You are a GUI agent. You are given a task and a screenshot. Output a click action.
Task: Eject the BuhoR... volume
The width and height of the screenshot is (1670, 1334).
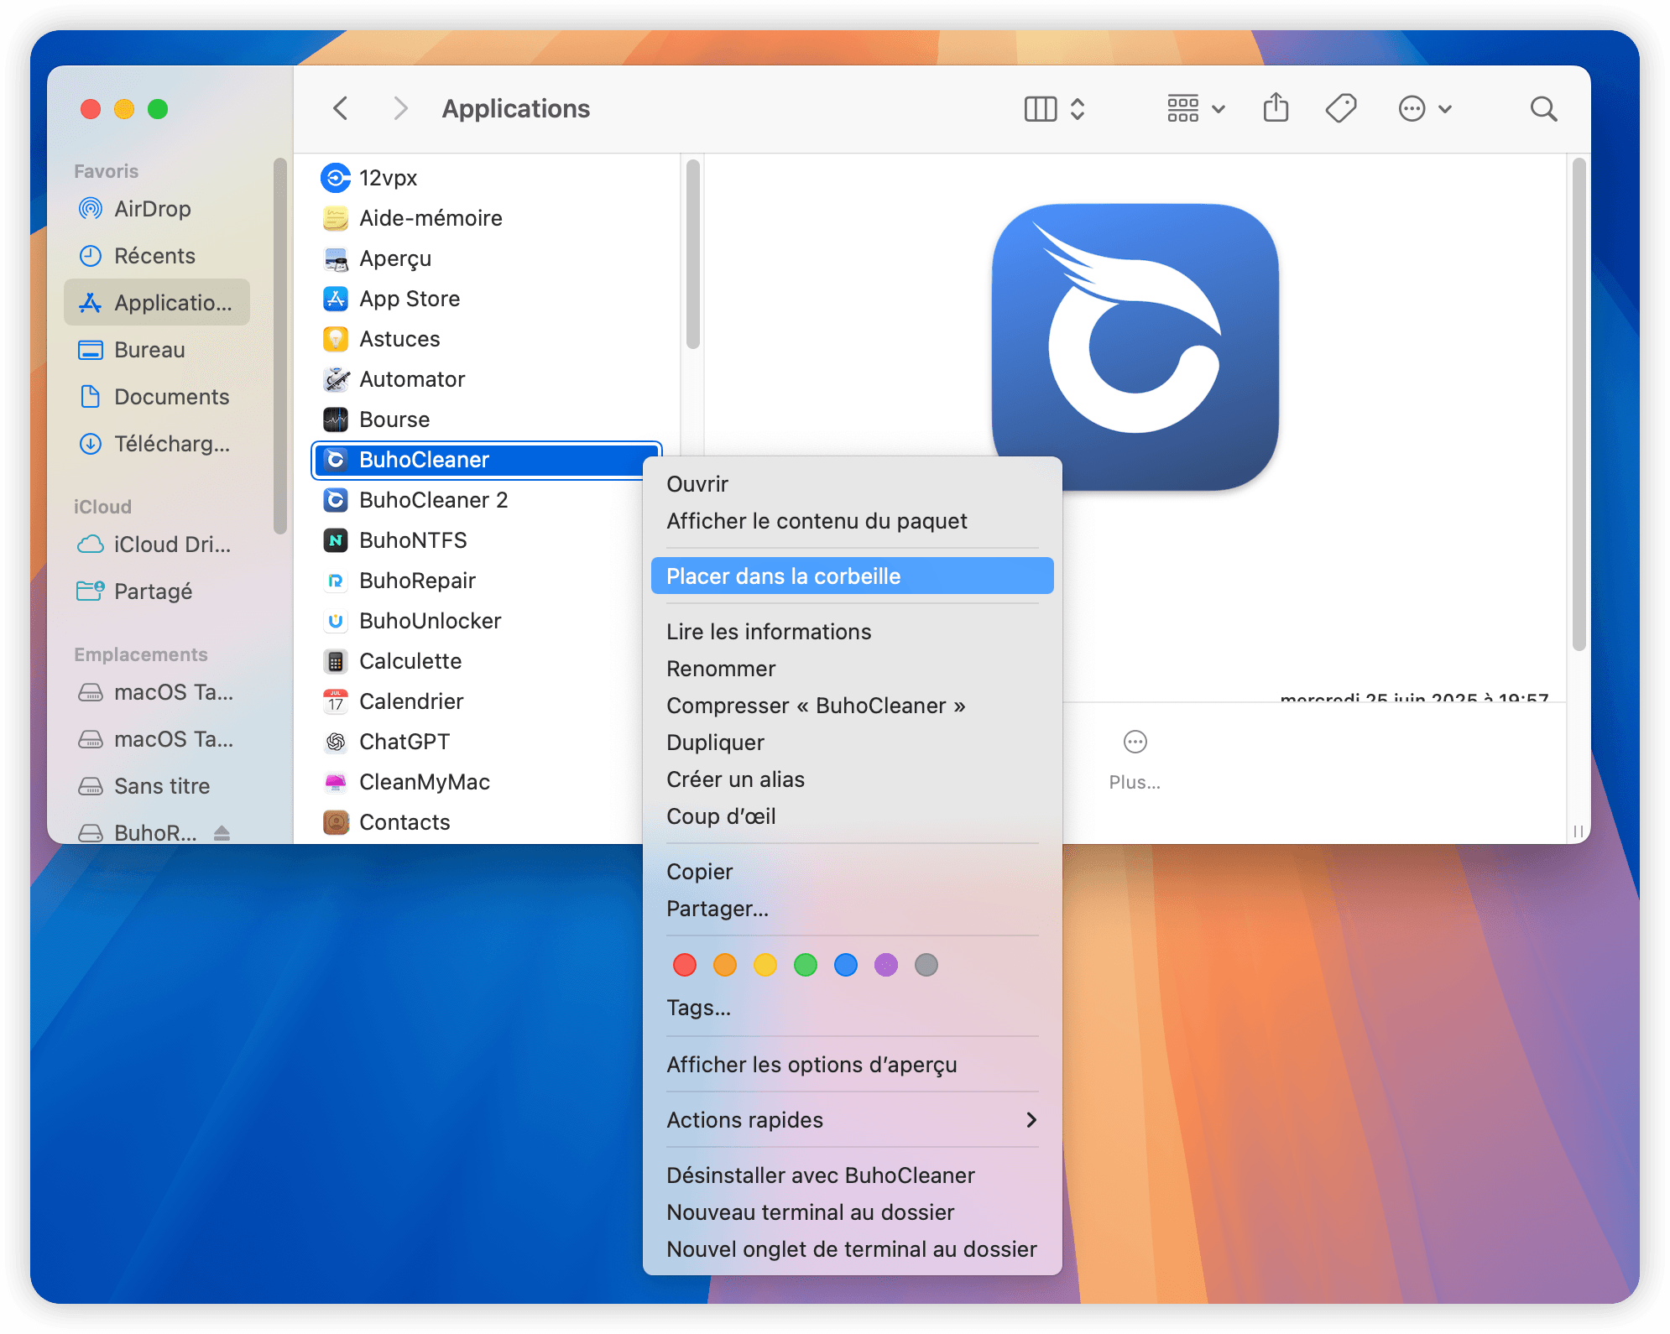222,833
